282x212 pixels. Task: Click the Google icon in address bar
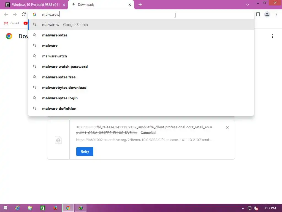click(x=34, y=14)
